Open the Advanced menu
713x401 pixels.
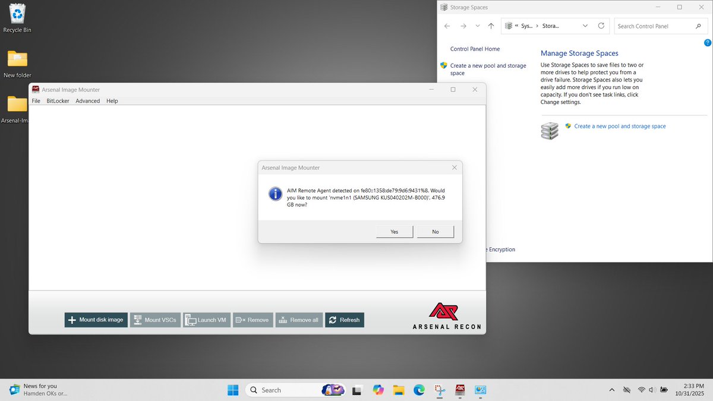coord(88,101)
